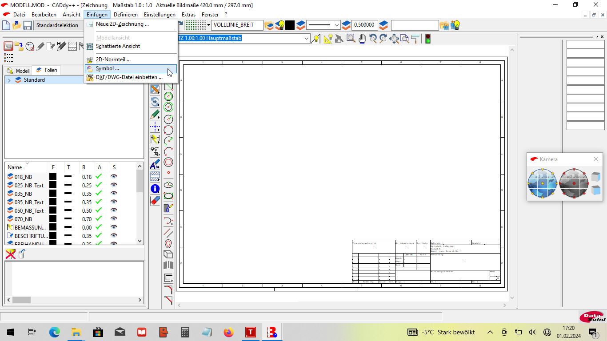Click the blue information icon
This screenshot has height=341, width=607.
pyautogui.click(x=155, y=189)
